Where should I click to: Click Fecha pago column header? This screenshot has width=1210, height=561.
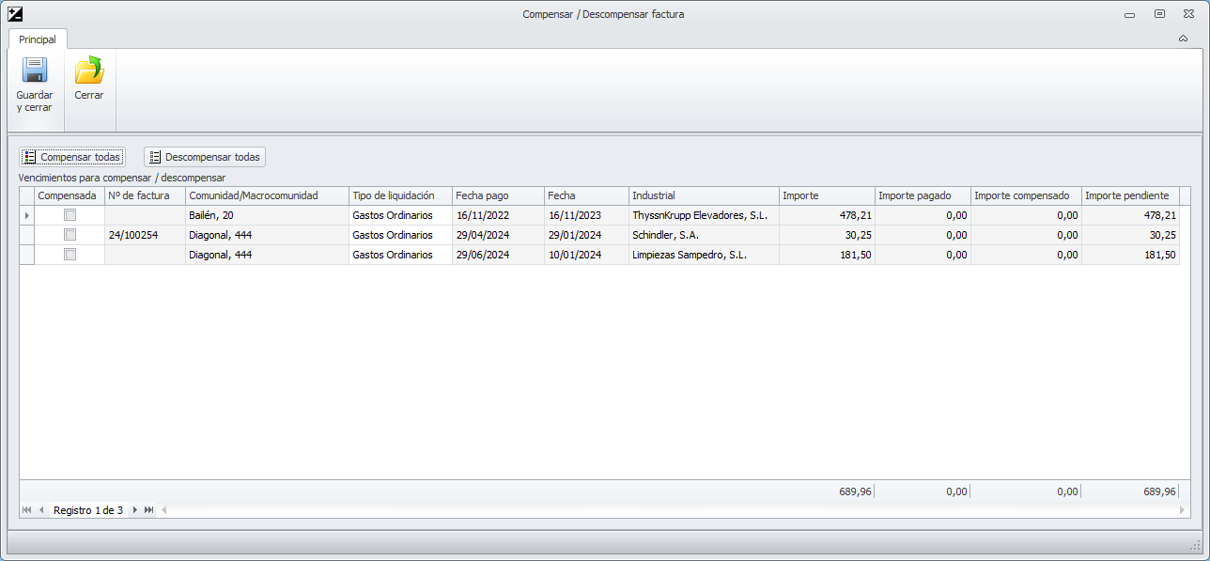point(498,195)
